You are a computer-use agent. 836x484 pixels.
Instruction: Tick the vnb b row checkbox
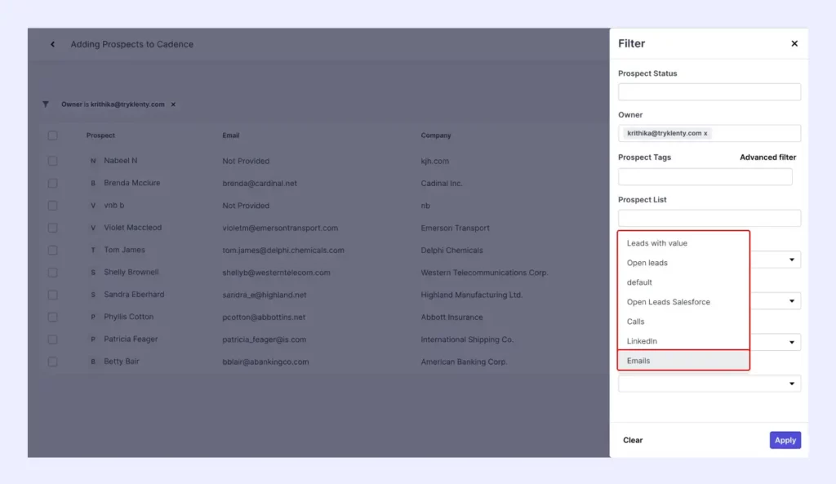52,206
